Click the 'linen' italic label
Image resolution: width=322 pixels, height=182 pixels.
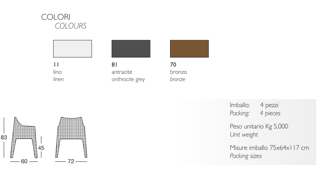click(x=58, y=79)
